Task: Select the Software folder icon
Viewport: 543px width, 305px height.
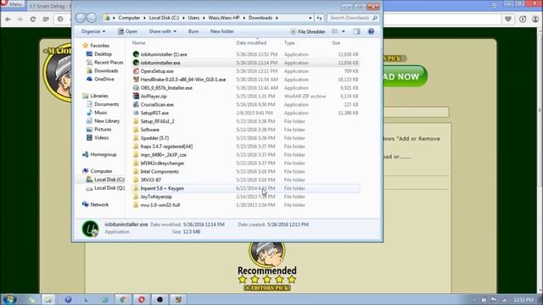Action: [x=136, y=130]
